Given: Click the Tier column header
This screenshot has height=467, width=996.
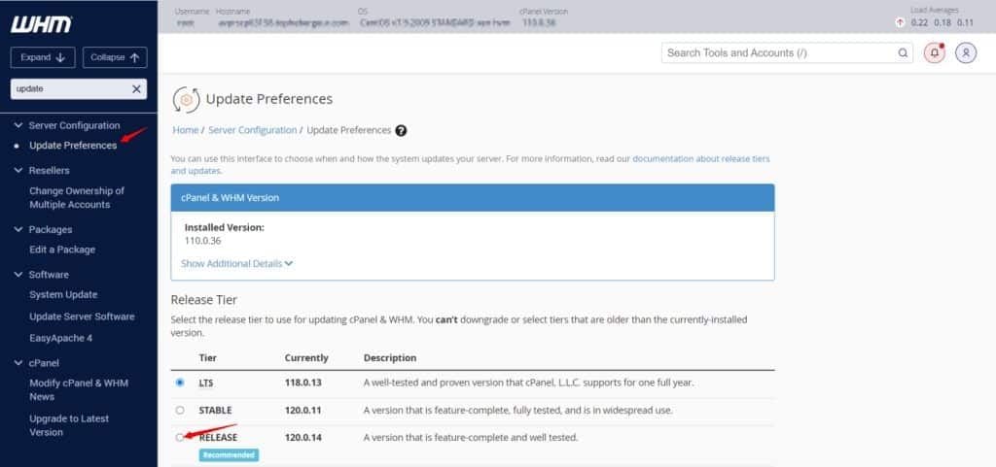Looking at the screenshot, I should click(x=208, y=358).
